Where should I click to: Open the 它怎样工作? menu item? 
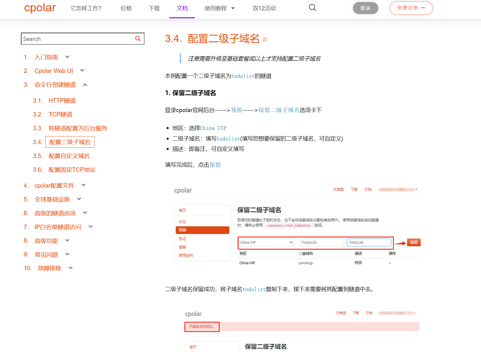click(x=86, y=8)
